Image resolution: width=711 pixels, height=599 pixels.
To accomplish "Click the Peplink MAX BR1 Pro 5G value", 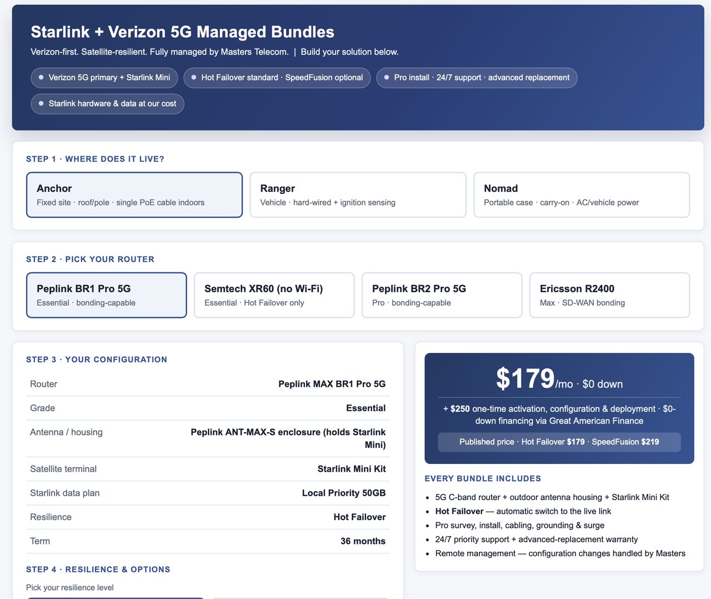I will 332,384.
